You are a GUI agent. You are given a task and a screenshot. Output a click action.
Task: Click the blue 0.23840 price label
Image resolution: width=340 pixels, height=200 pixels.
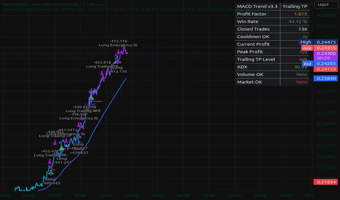tap(325, 78)
